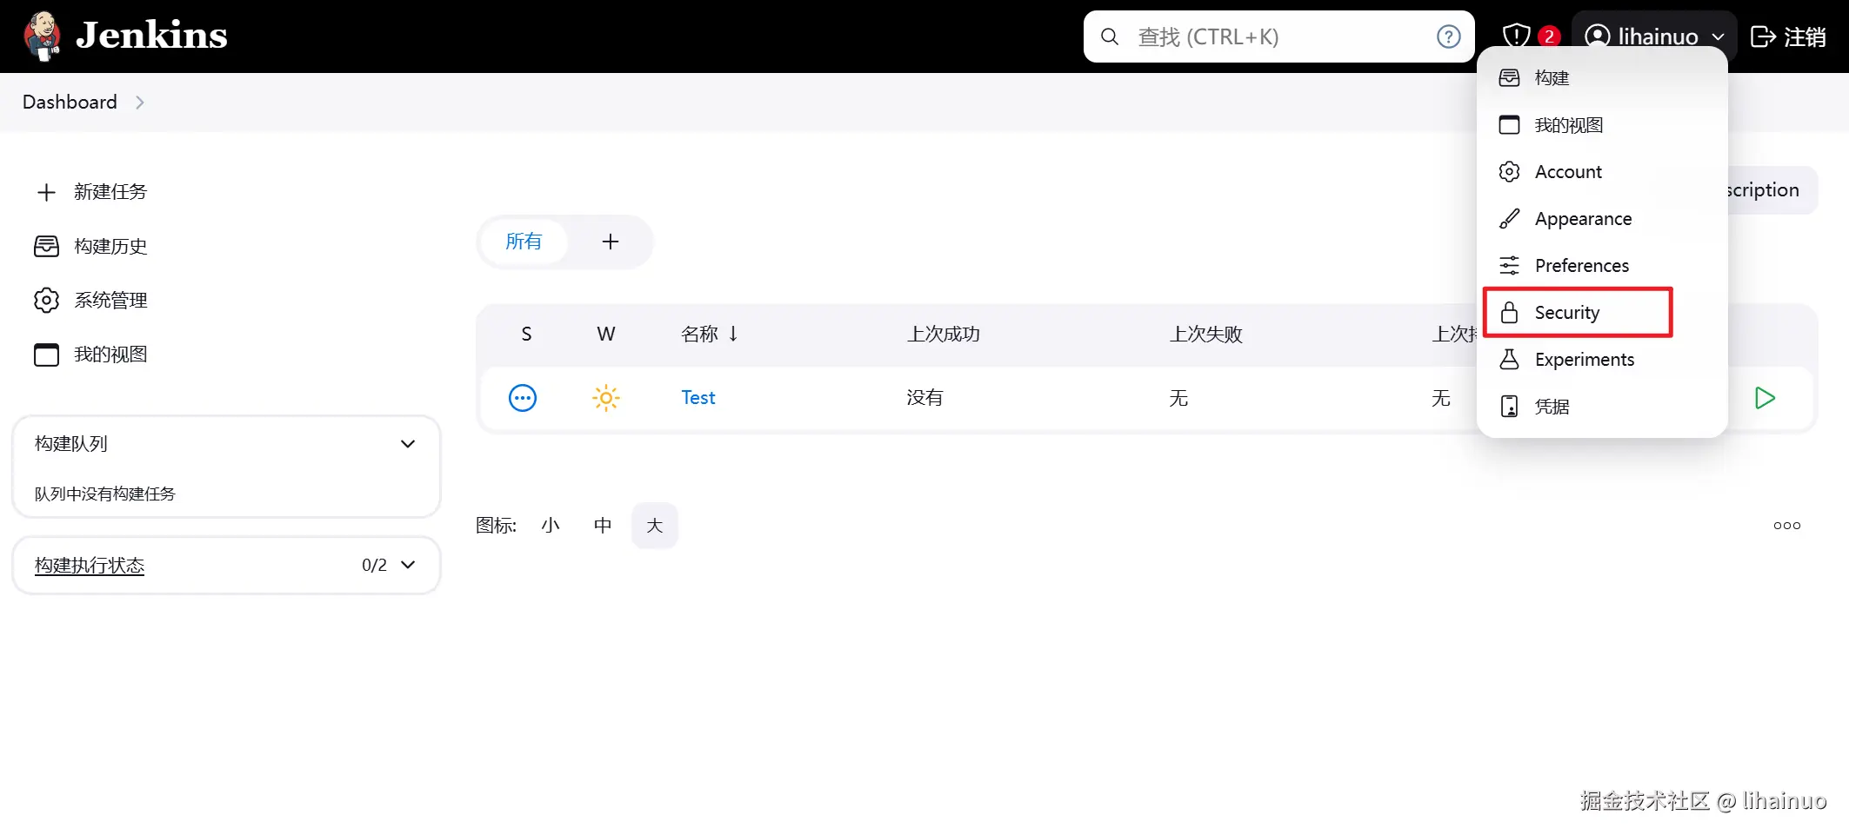Open the build status indicator beside Test

pos(522,398)
